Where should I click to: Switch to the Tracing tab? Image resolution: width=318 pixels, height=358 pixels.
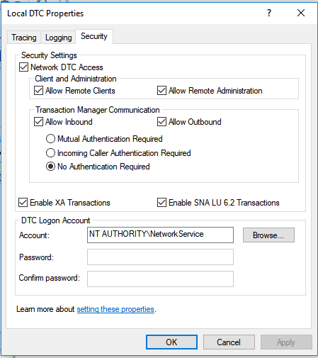(x=24, y=38)
